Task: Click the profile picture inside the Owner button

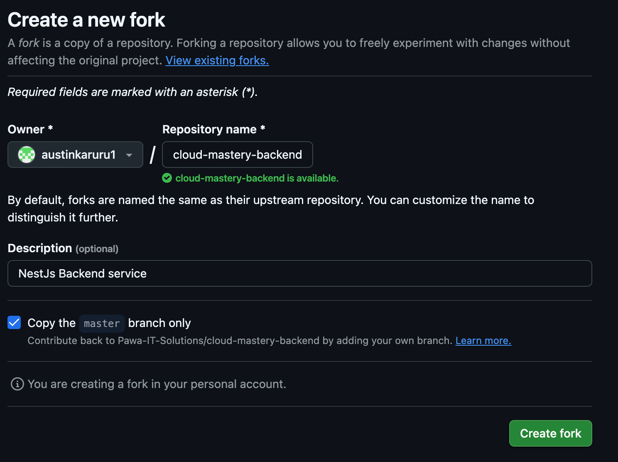Action: [x=26, y=155]
